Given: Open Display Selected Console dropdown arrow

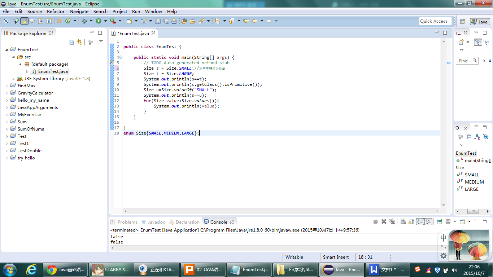Looking at the screenshot, I should click(x=455, y=221).
